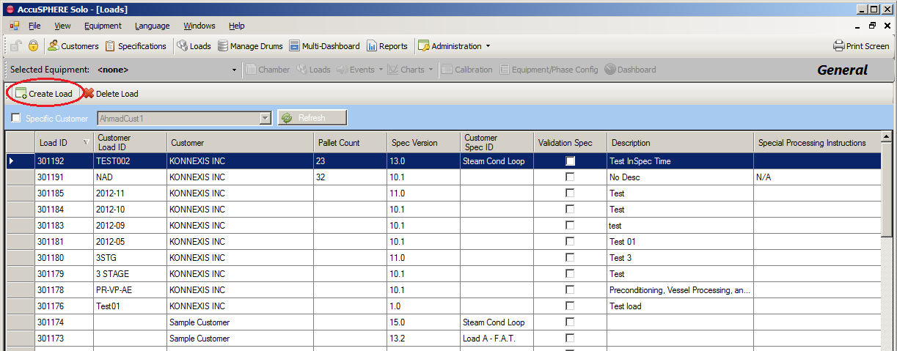
Task: Open the Administration dropdown arrow
Action: (488, 46)
